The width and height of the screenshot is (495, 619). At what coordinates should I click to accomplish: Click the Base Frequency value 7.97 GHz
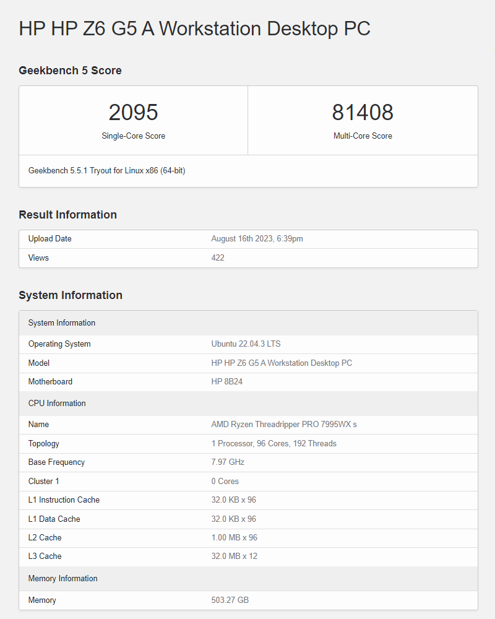228,462
